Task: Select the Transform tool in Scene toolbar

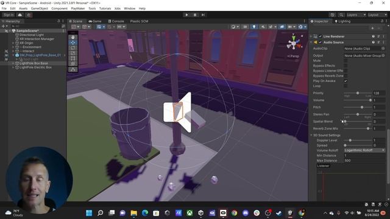Action: (73, 64)
